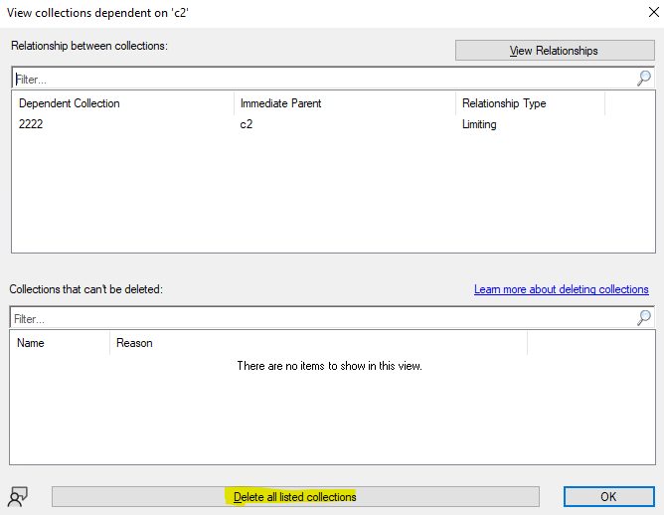Sort by Dependent Collection column header

123,103
